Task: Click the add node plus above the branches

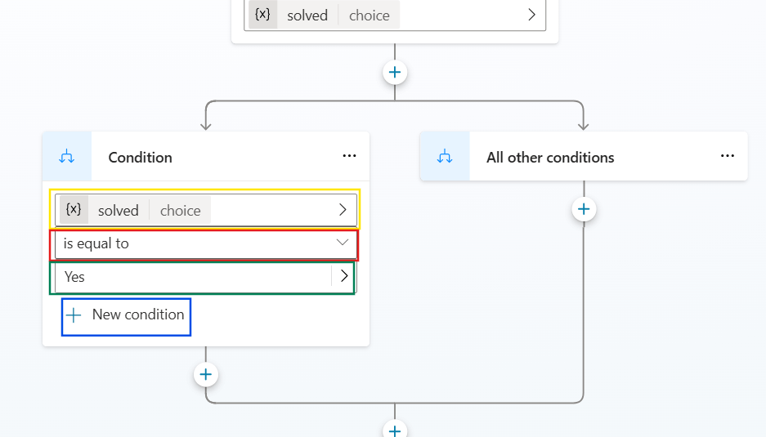Action: click(x=395, y=72)
